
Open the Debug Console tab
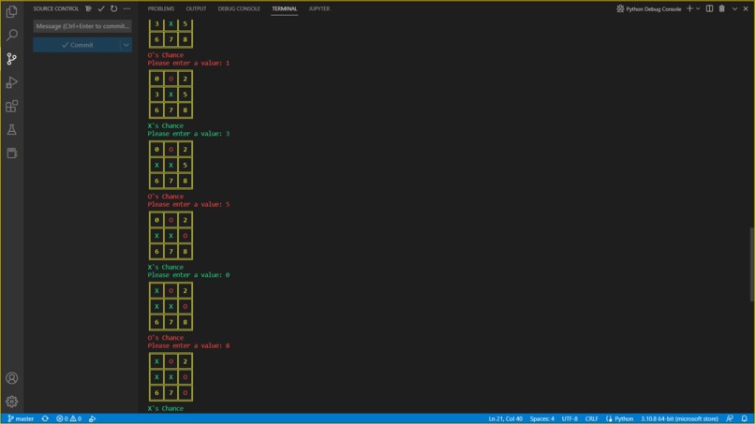(x=239, y=8)
